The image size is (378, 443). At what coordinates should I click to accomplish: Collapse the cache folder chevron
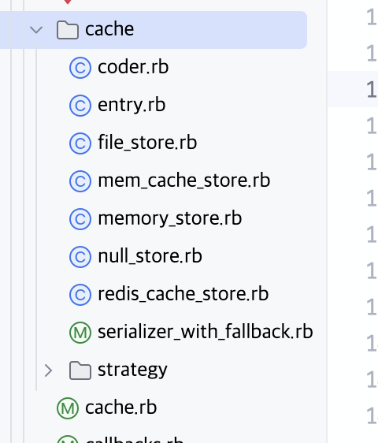(x=36, y=30)
